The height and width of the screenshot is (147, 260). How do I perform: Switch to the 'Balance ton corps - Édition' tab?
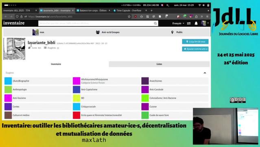[x=93, y=11]
